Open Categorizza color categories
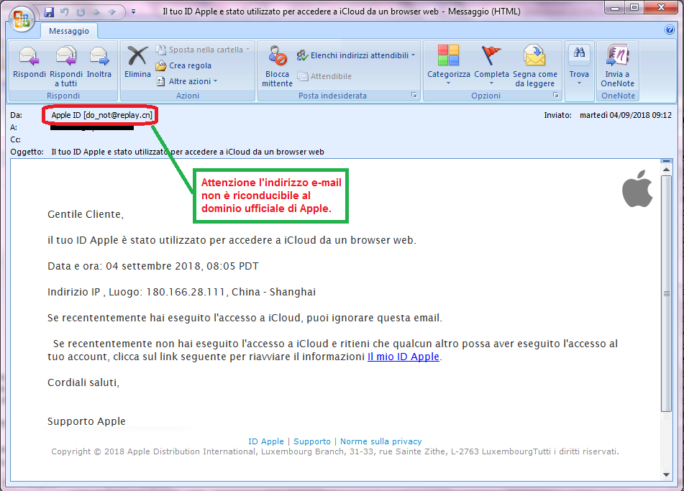The image size is (684, 491). tap(448, 65)
